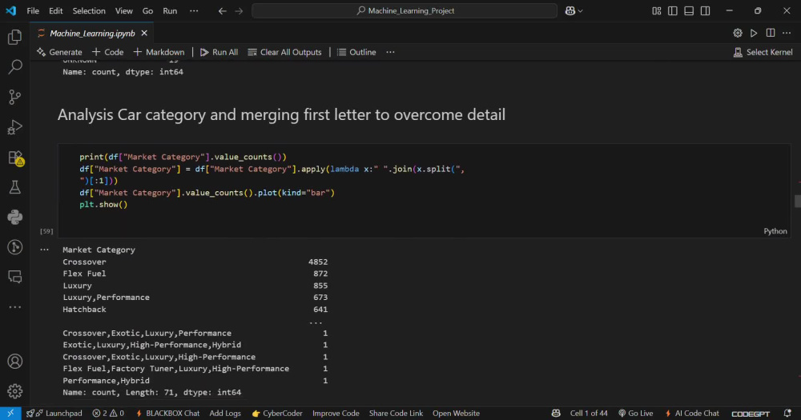Click the Python cell language label
The width and height of the screenshot is (801, 420).
775,231
